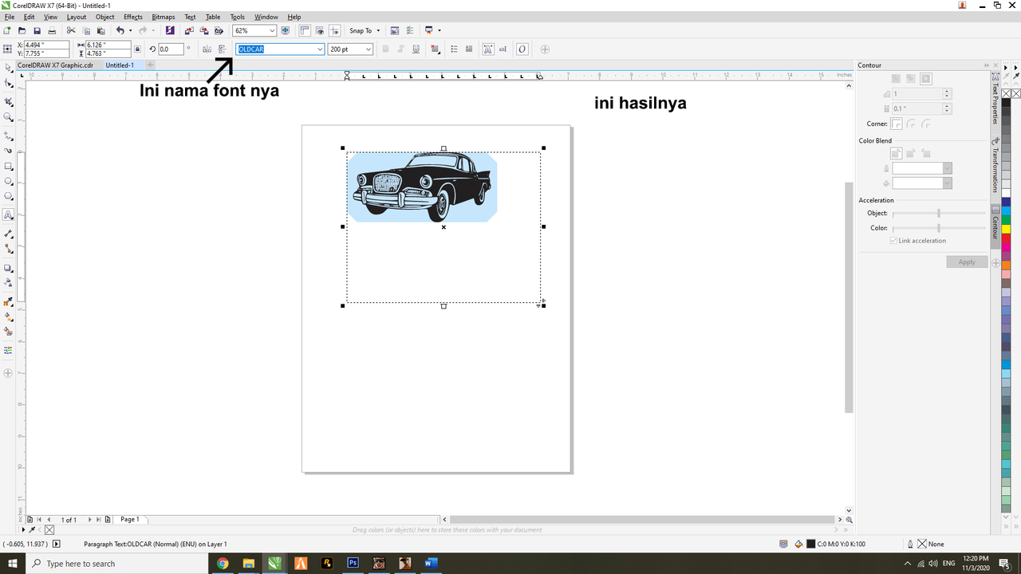Screen dimensions: 1021x574
Task: Open the undo history dropdown arrow
Action: [x=130, y=30]
